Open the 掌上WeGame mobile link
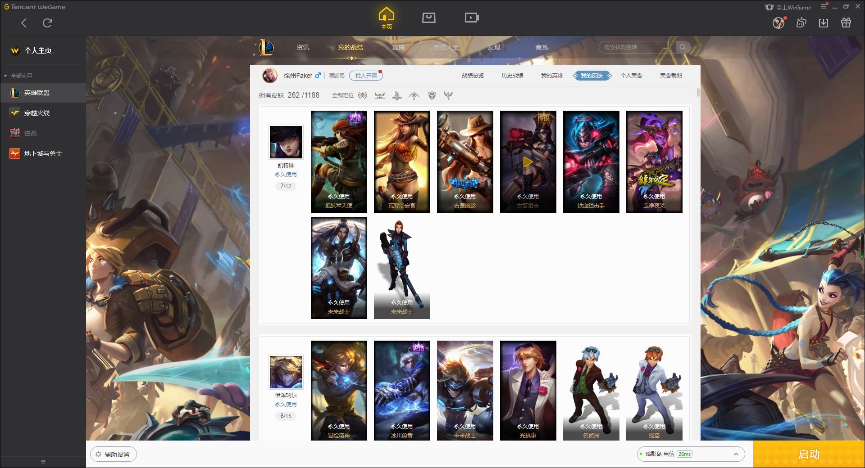Image resolution: width=865 pixels, height=468 pixels. pyautogui.click(x=788, y=7)
